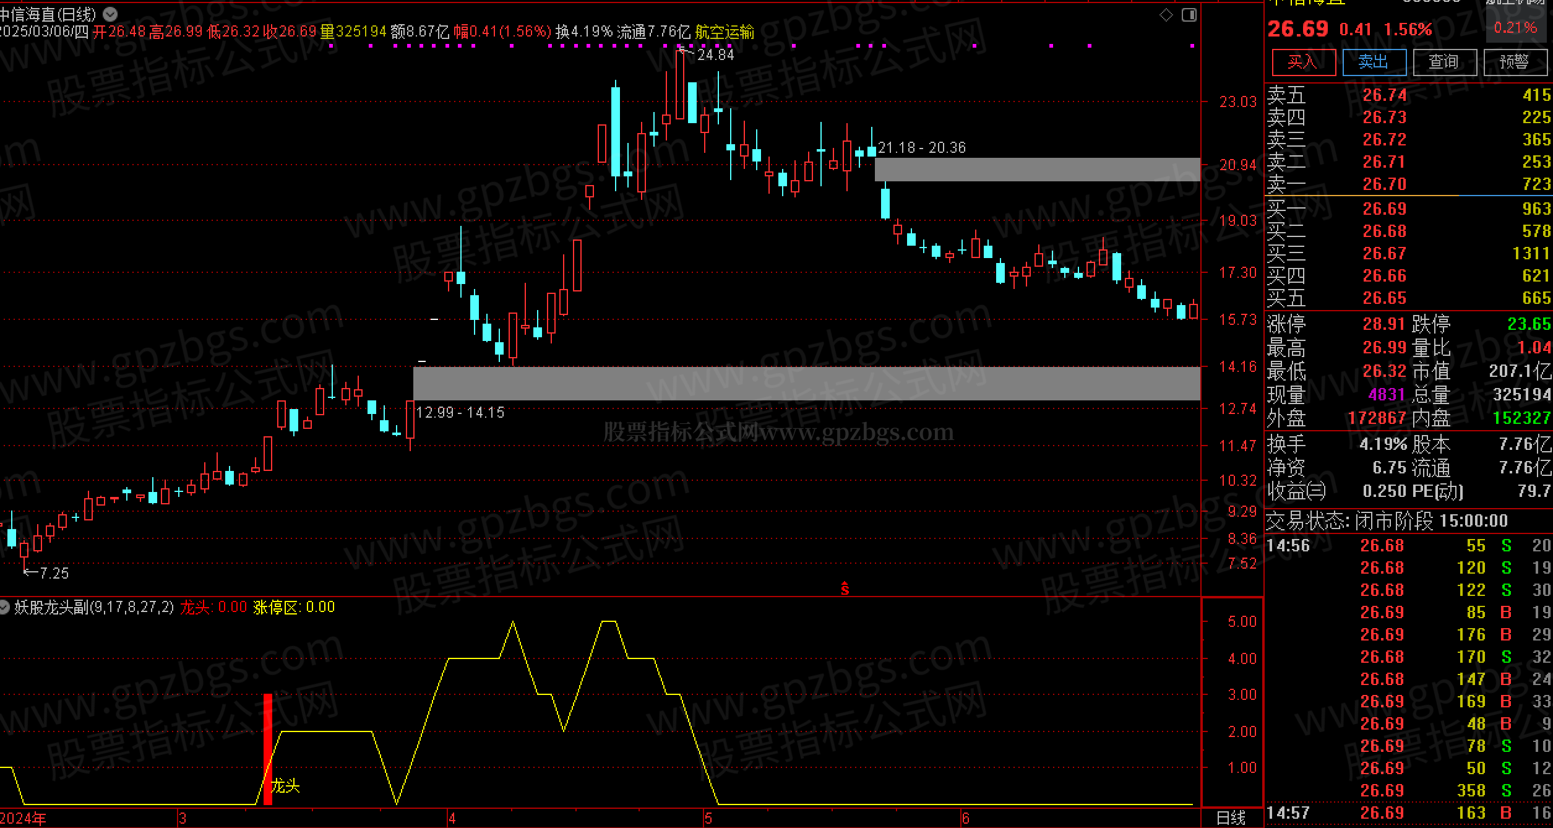The image size is (1553, 828).
Task: Click the 查询 query button
Action: pos(1443,62)
